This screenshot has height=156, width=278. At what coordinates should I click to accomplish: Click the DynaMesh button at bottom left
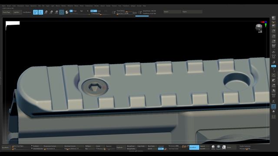(6, 147)
